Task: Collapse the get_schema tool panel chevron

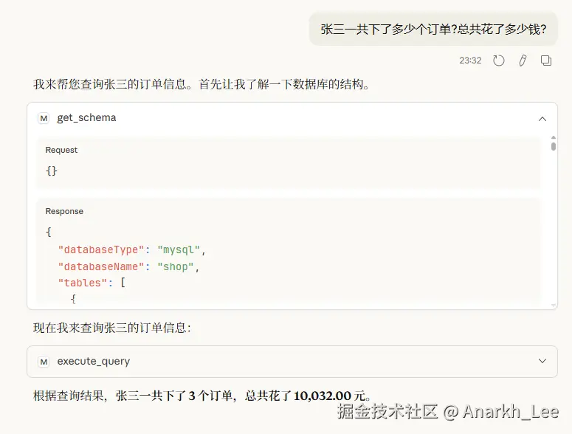Action: 542,118
